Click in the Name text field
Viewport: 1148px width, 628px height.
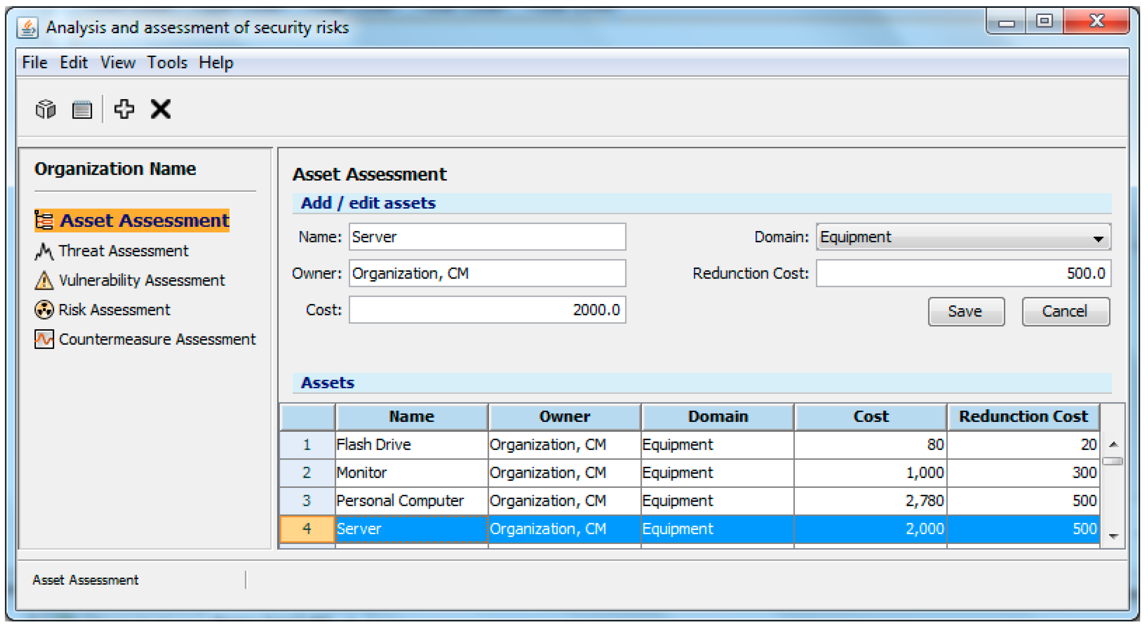(x=487, y=237)
